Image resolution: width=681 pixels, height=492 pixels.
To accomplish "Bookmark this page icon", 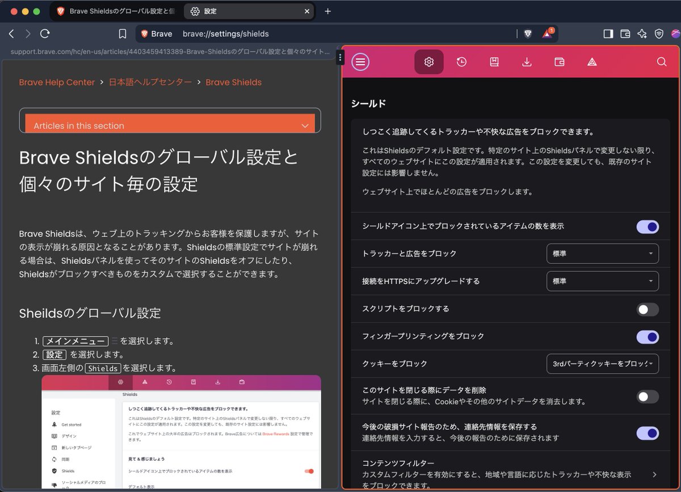I will 123,33.
